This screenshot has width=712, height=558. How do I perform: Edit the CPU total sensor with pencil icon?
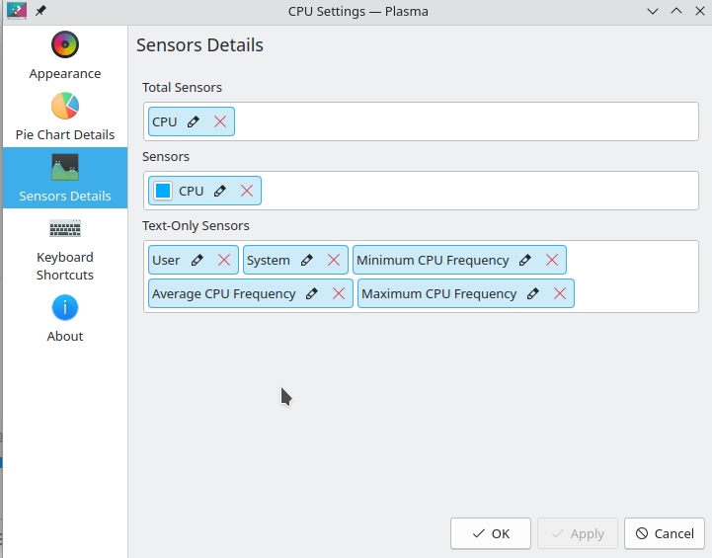[x=193, y=121]
